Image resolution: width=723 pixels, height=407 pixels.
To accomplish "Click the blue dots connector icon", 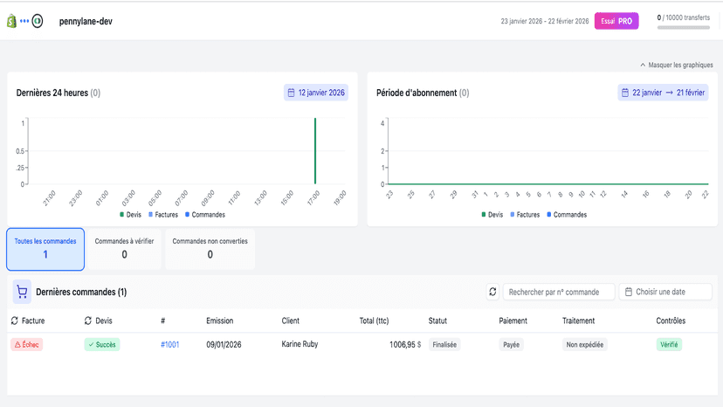I will 24,21.
